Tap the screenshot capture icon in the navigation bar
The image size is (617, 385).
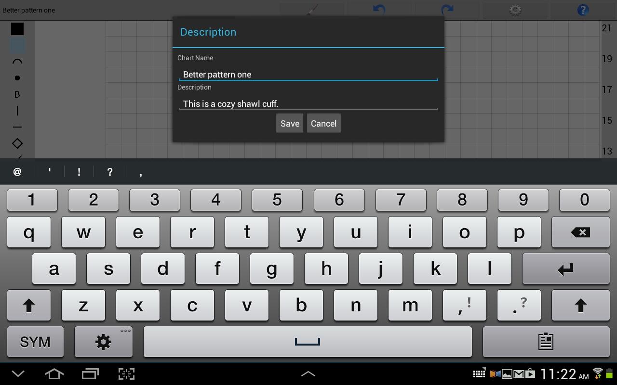[x=126, y=374]
